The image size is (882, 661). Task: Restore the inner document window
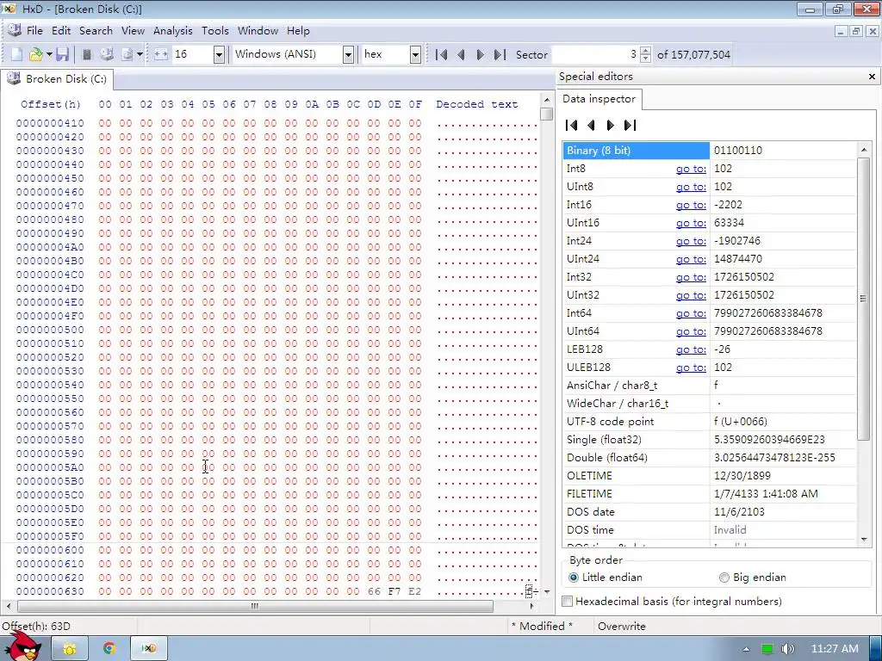click(856, 32)
